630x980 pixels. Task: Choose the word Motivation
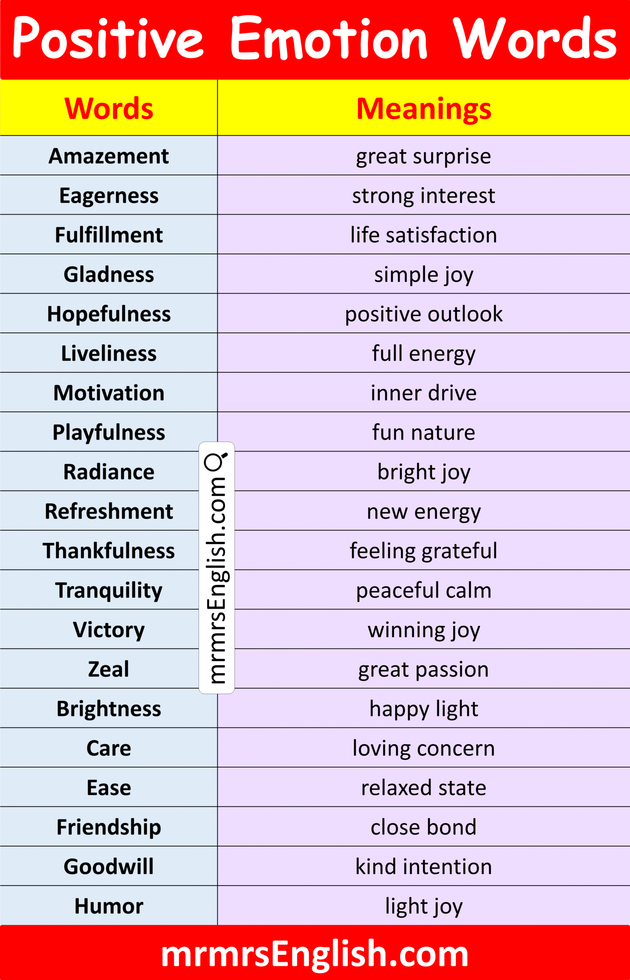coord(109,393)
